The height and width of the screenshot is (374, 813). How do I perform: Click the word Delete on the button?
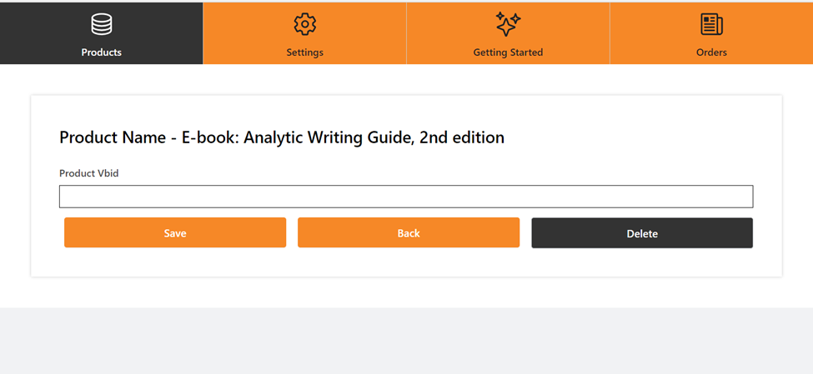[642, 234]
